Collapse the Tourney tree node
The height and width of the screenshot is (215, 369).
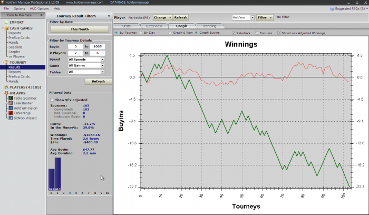pos(2,62)
